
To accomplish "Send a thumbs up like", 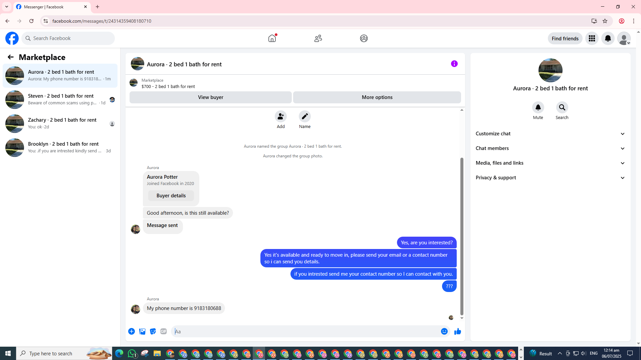I will point(457,331).
